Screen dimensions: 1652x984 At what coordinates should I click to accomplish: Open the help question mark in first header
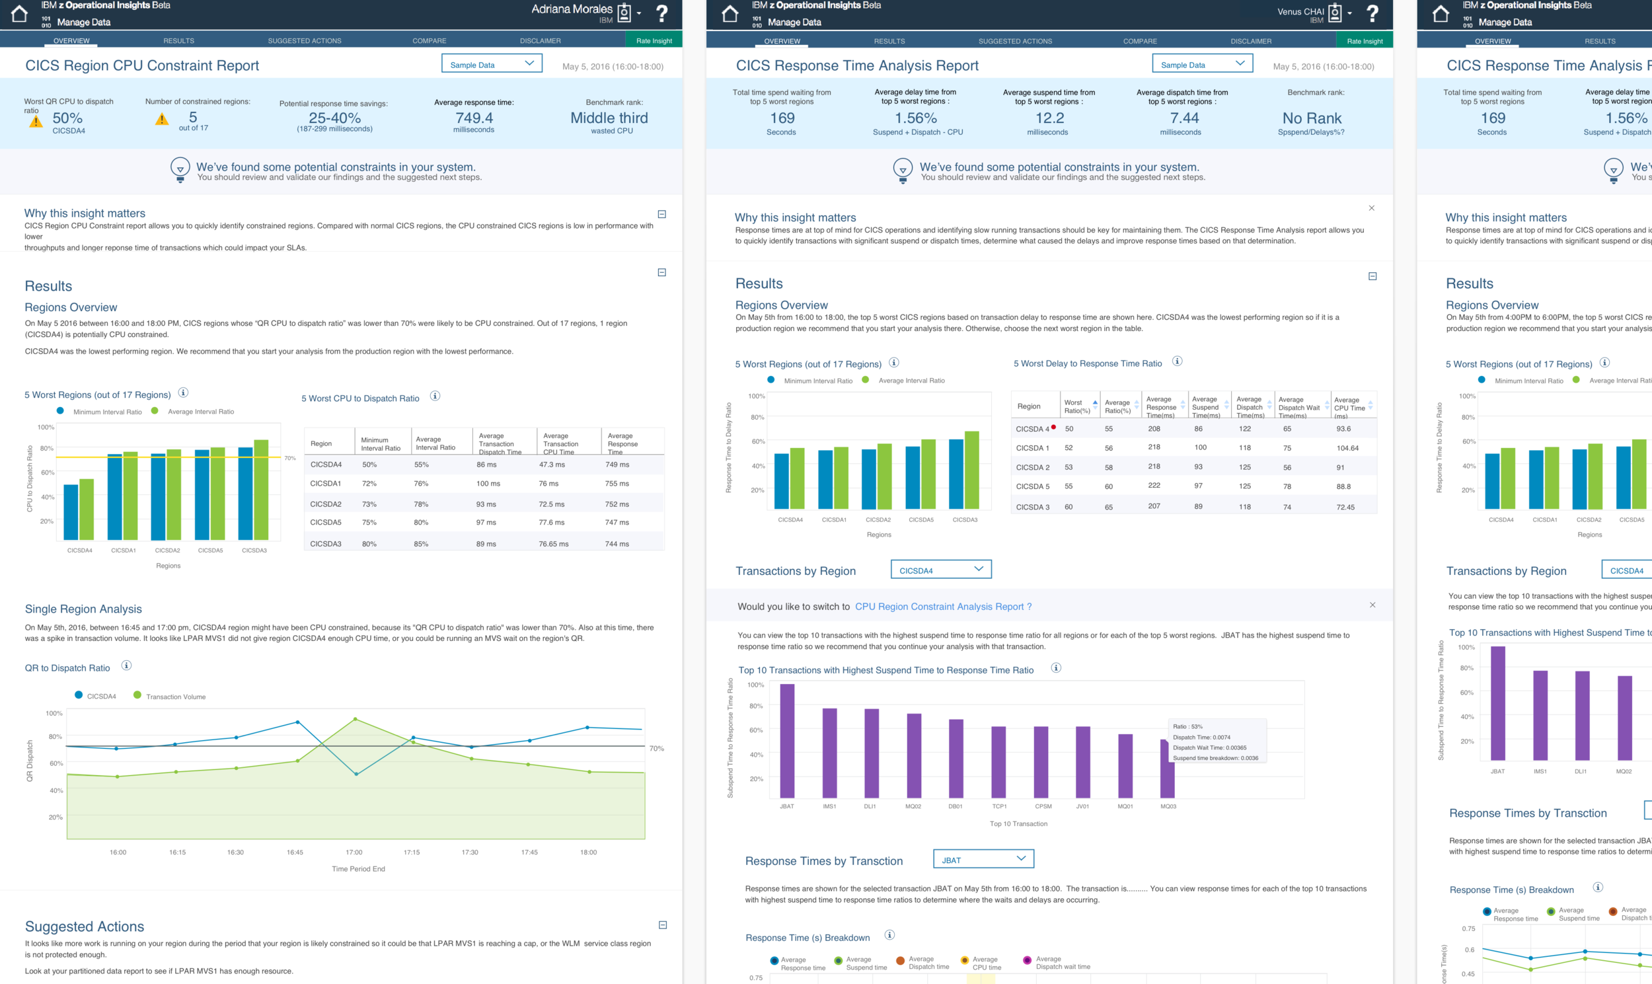click(x=661, y=13)
